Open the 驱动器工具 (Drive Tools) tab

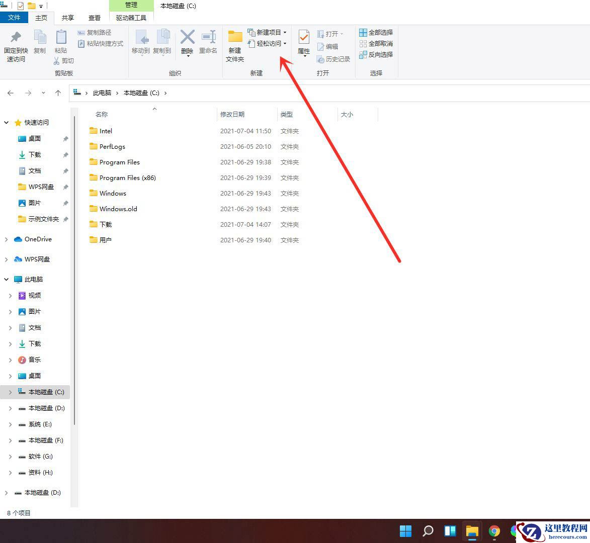click(x=131, y=17)
